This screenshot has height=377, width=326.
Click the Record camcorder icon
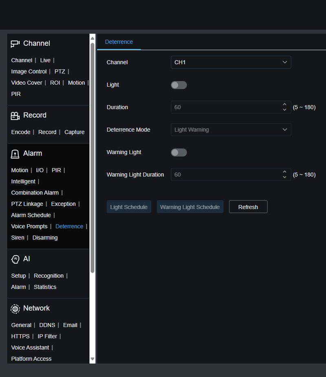15,116
